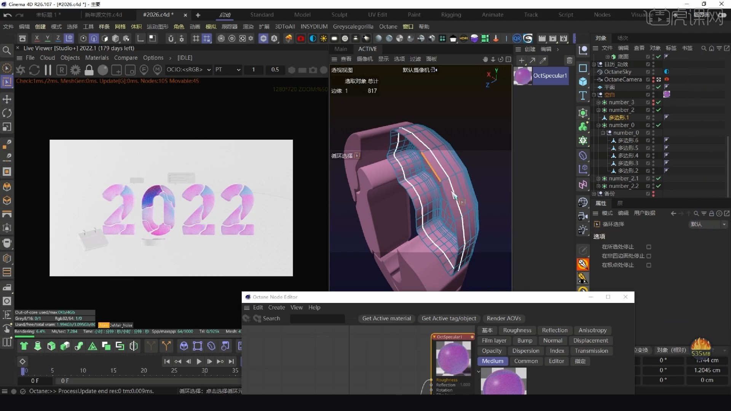Play the animation in timeline
Screen dimensions: 731x411
[199, 362]
